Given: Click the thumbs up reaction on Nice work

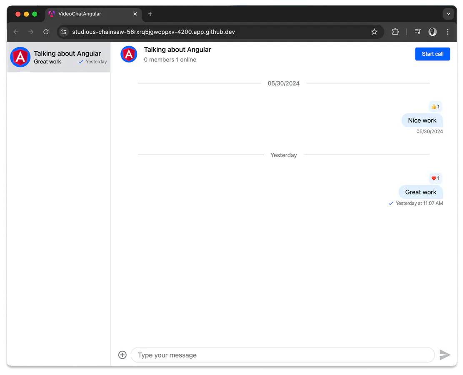Looking at the screenshot, I should 435,107.
